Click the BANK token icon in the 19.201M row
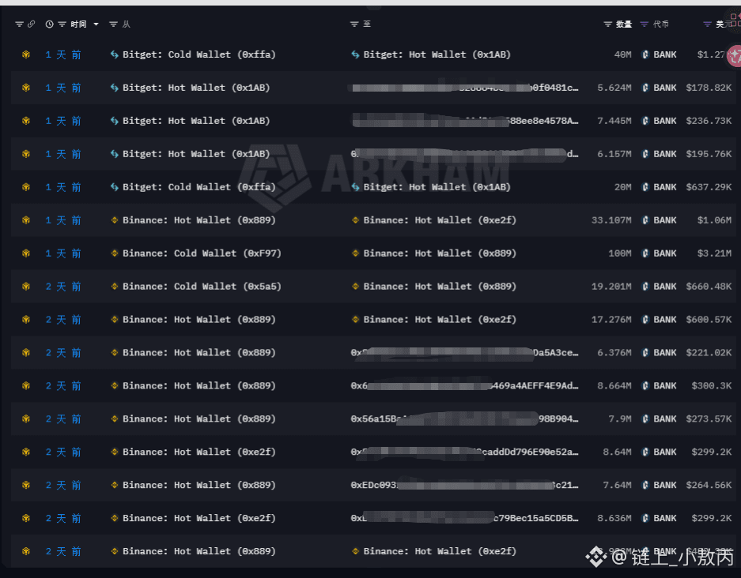The width and height of the screenshot is (741, 578). (645, 287)
